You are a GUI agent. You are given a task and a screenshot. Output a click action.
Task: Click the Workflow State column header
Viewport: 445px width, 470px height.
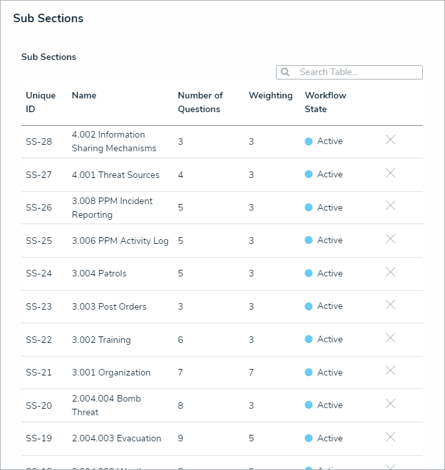pyautogui.click(x=325, y=102)
